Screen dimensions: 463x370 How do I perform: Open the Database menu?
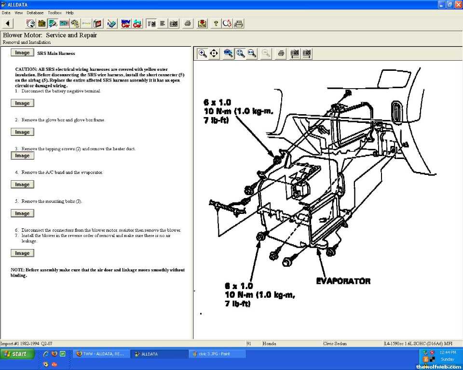[x=35, y=13]
